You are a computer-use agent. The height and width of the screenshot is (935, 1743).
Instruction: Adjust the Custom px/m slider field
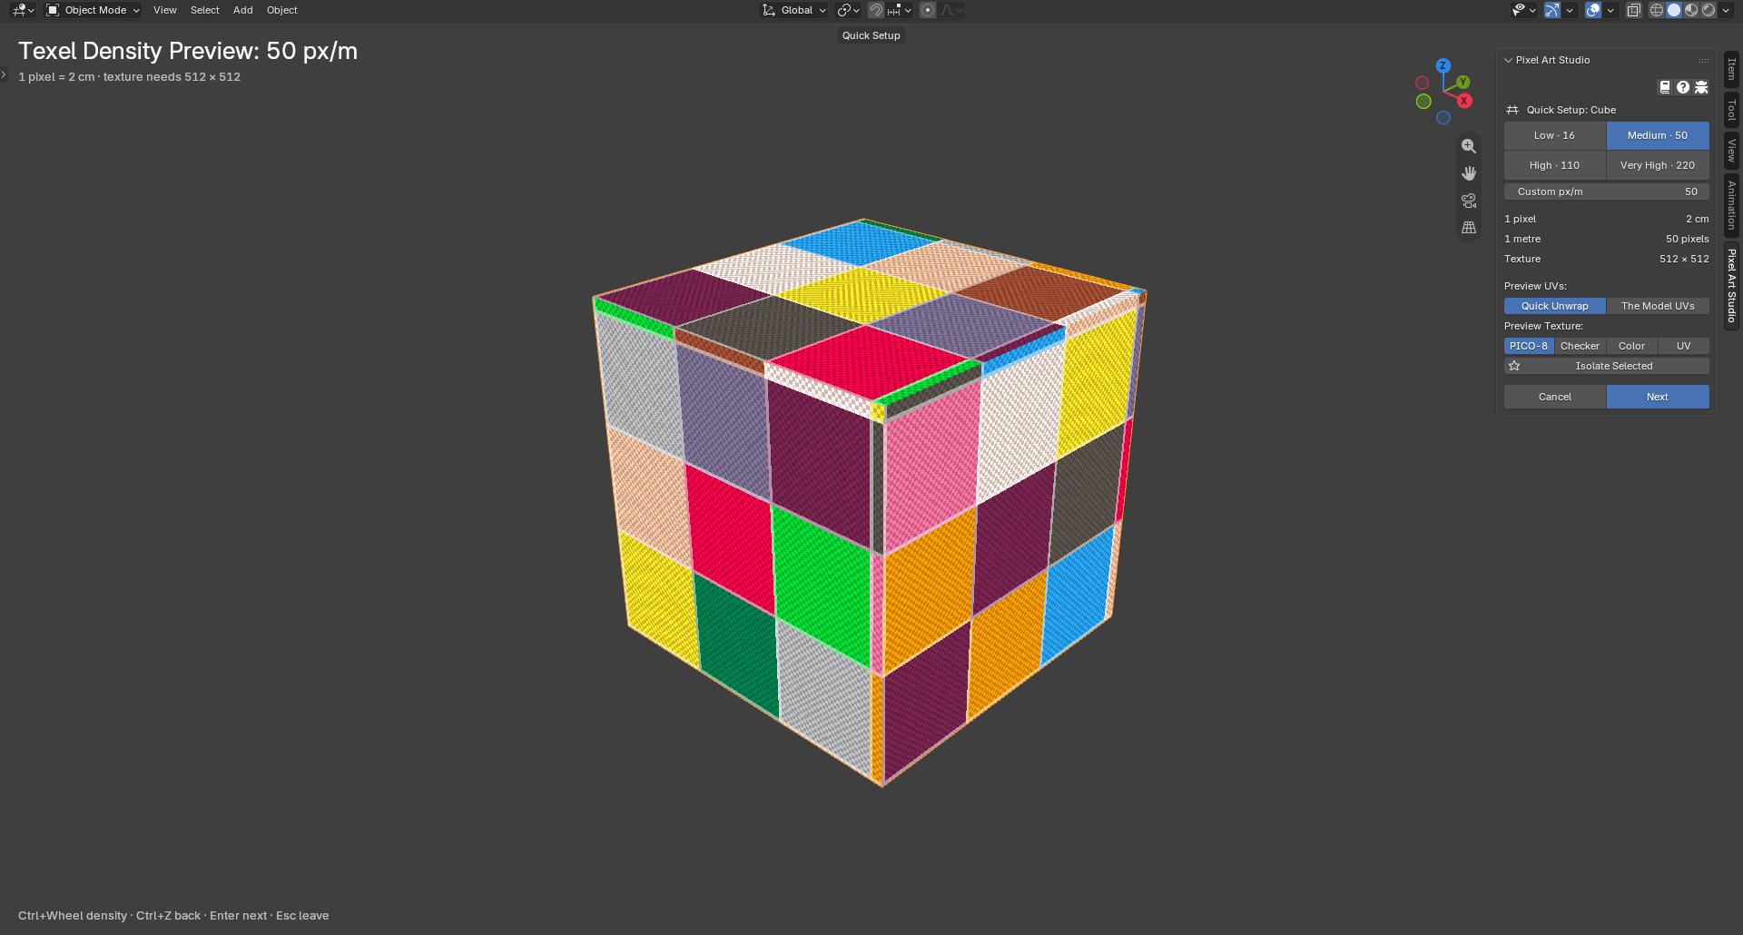(1607, 192)
